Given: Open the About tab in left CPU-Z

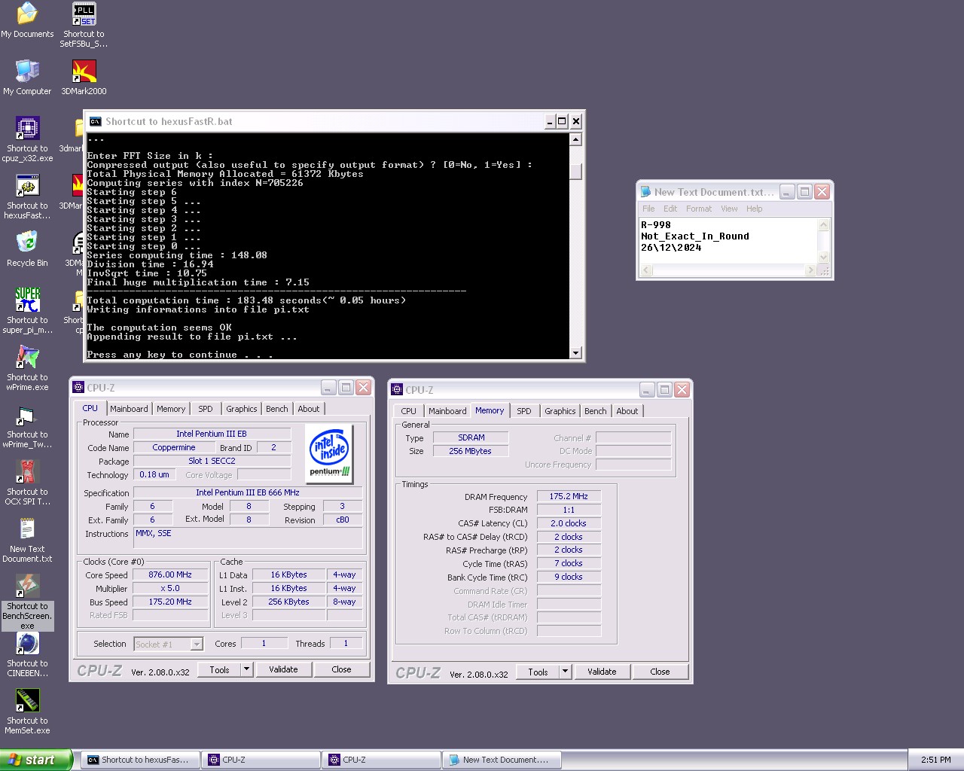Looking at the screenshot, I should [309, 409].
